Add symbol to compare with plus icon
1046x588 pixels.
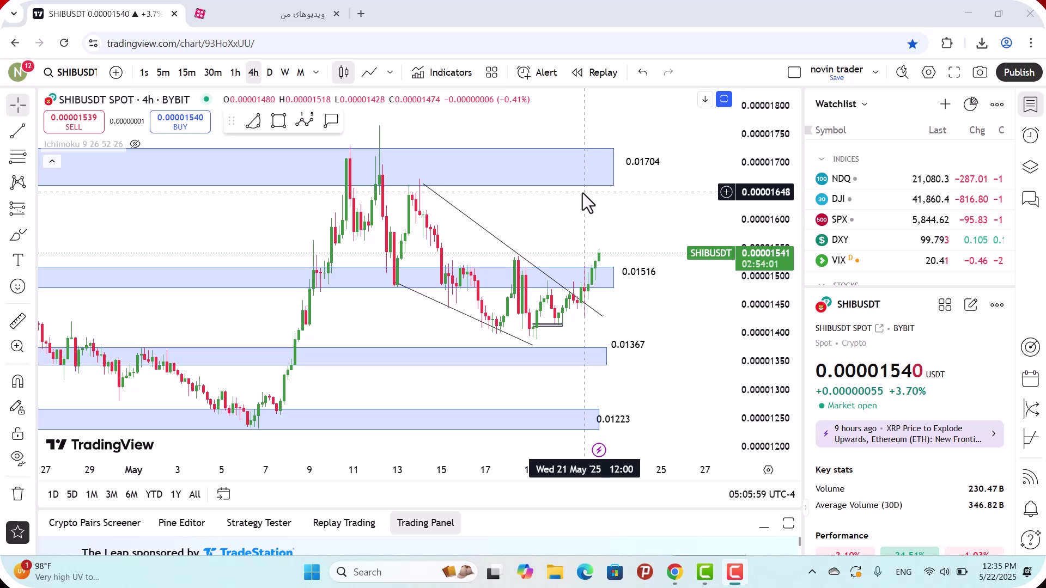coord(116,72)
